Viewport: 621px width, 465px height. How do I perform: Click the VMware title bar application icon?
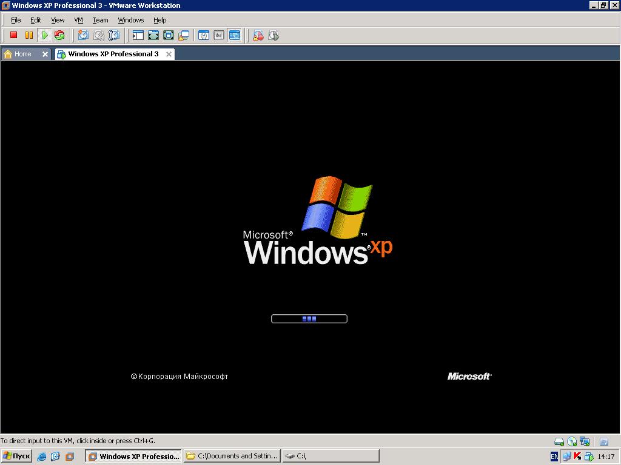pyautogui.click(x=5, y=5)
